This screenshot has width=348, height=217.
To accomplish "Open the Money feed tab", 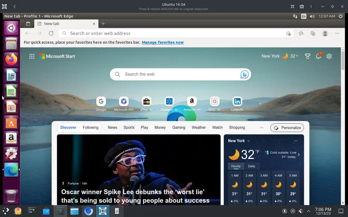I will pyautogui.click(x=160, y=127).
